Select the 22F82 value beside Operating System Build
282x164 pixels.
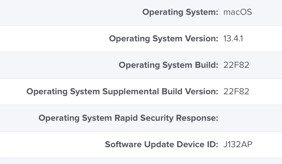[236, 65]
